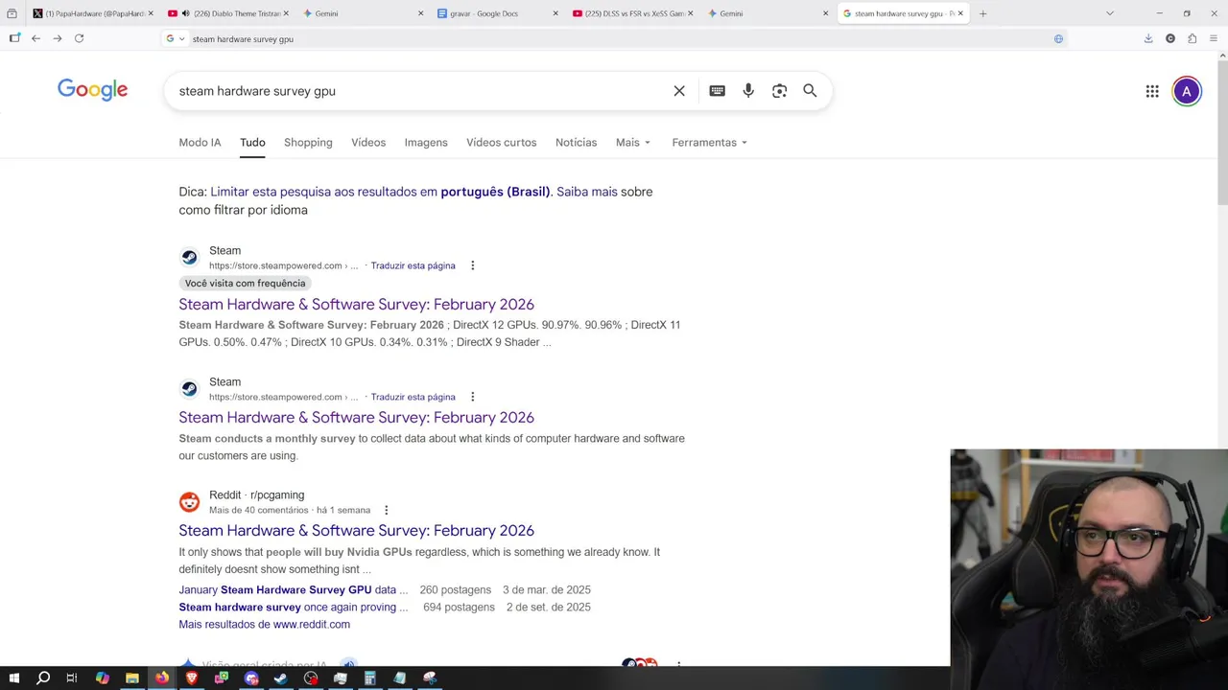Open the Google account avatar

click(1187, 91)
